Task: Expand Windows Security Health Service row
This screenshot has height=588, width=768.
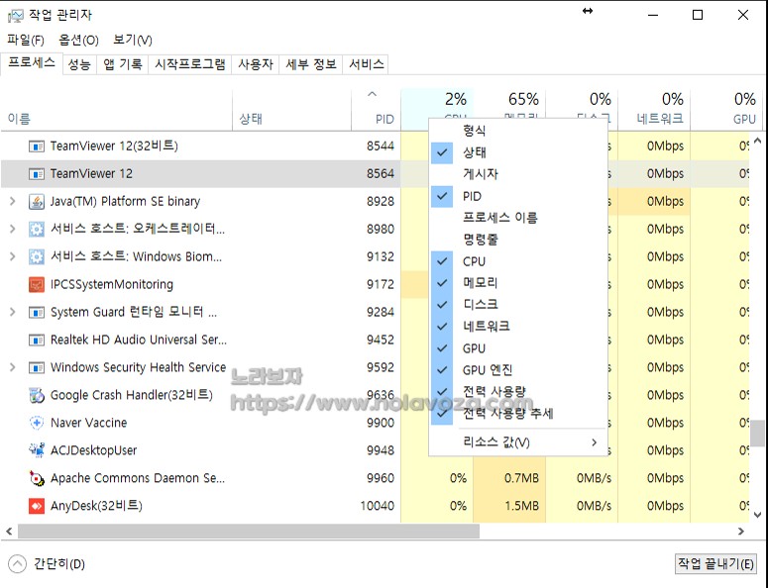Action: [x=13, y=367]
